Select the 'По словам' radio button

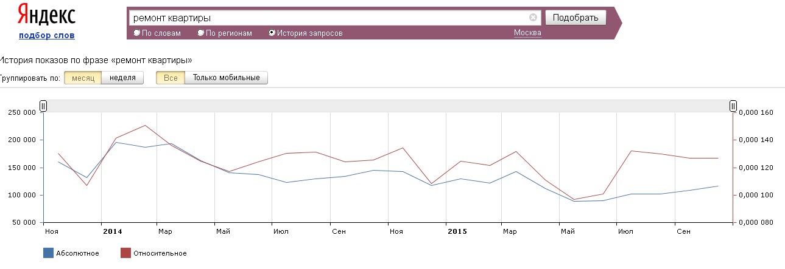[x=136, y=33]
